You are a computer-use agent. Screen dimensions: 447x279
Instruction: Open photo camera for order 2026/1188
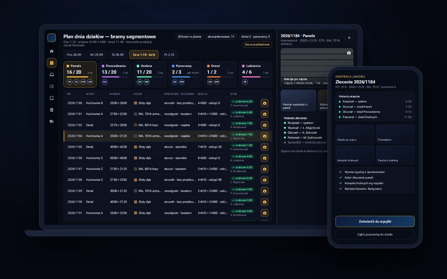point(265,180)
